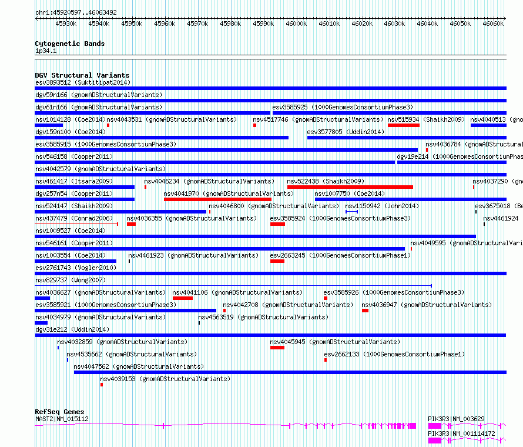Click nsv4042579 gnomAD variant label
Image resolution: width=523 pixels, height=447 pixels.
click(x=100, y=169)
